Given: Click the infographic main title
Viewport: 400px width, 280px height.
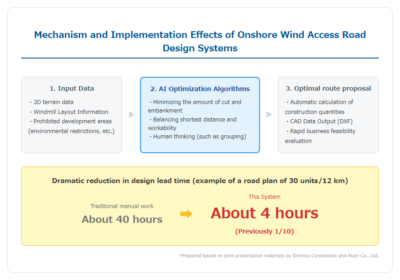Looking at the screenshot, I should click(200, 41).
